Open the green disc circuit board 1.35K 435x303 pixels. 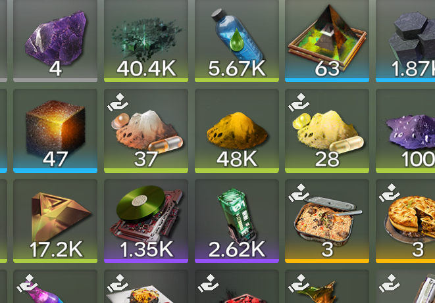pyautogui.click(x=146, y=221)
